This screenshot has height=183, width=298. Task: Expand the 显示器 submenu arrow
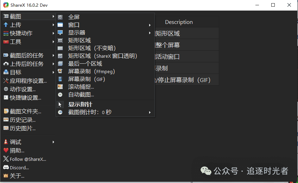pyautogui.click(x=150, y=33)
